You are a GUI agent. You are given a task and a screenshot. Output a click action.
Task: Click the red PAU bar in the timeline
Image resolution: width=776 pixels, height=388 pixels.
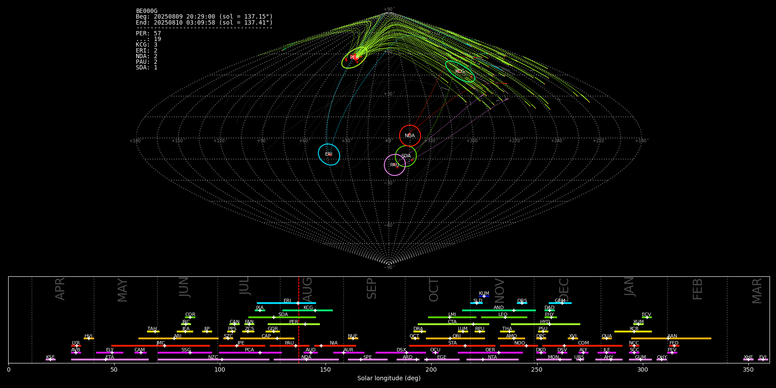[x=290, y=346]
